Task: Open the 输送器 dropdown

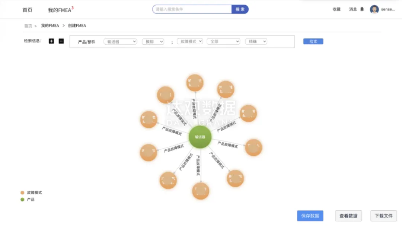Action: point(120,42)
